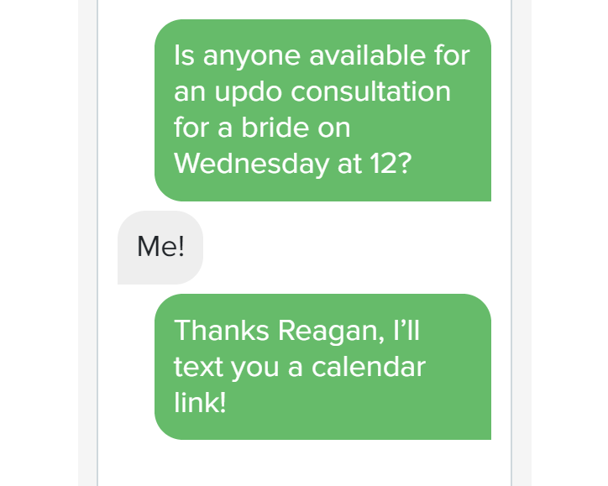Click the word "Is" starting the first message

point(184,55)
